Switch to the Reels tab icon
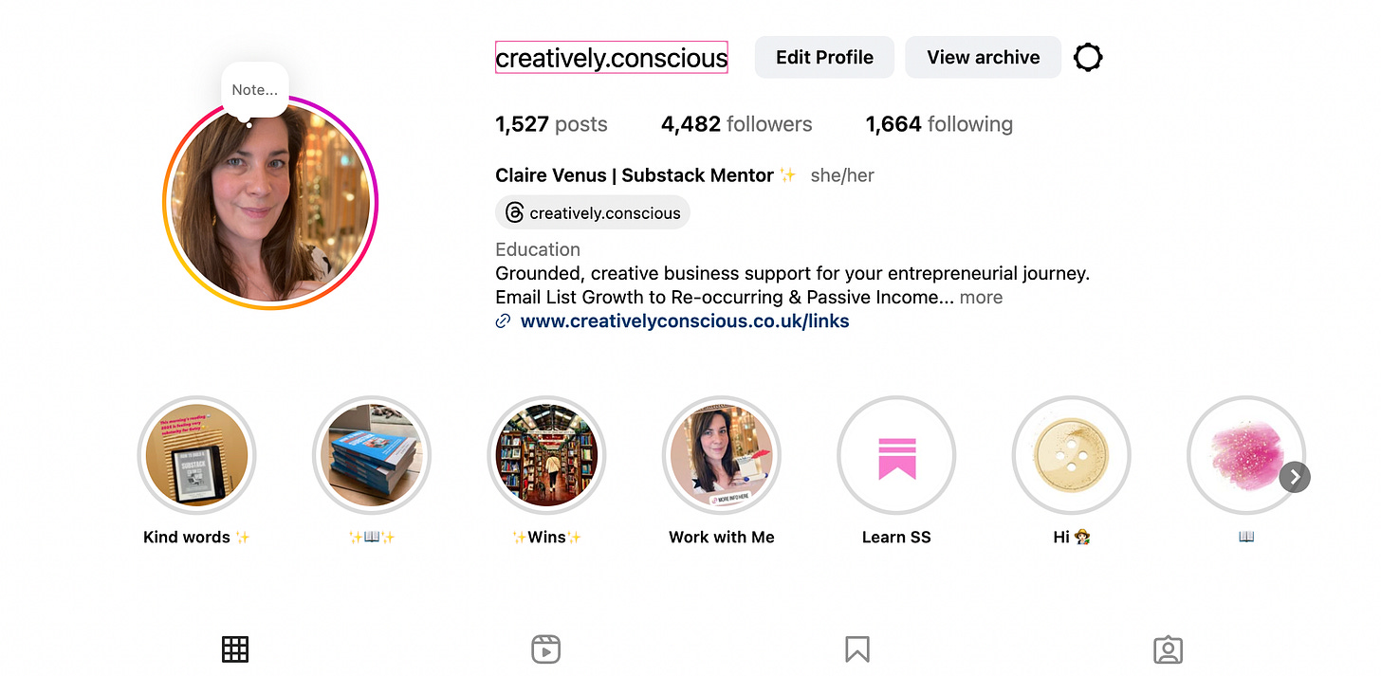The height and width of the screenshot is (676, 1381). [546, 649]
